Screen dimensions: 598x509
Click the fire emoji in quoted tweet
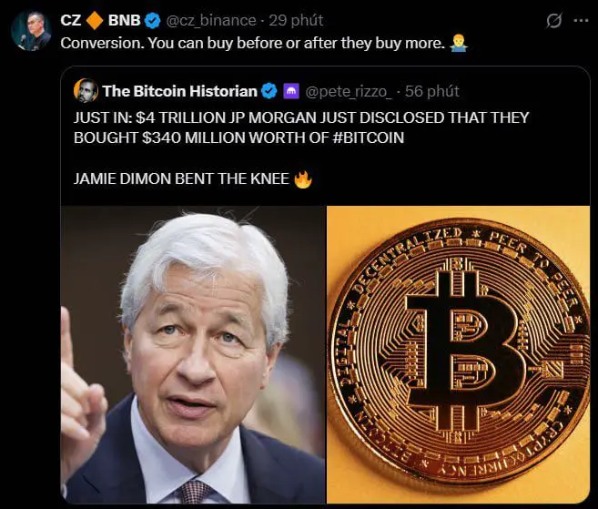tap(303, 179)
